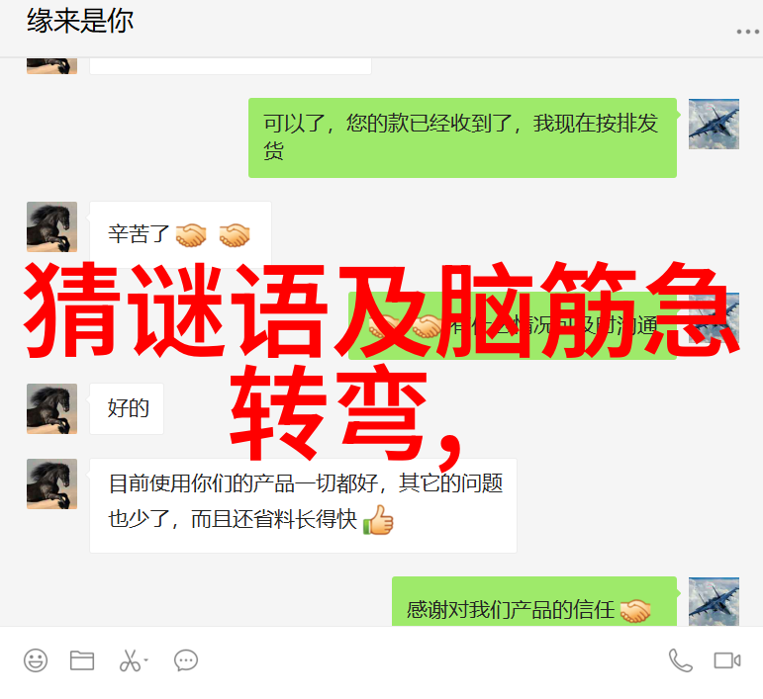Open the chat history bubble icon
This screenshot has width=763, height=699.
click(x=186, y=660)
